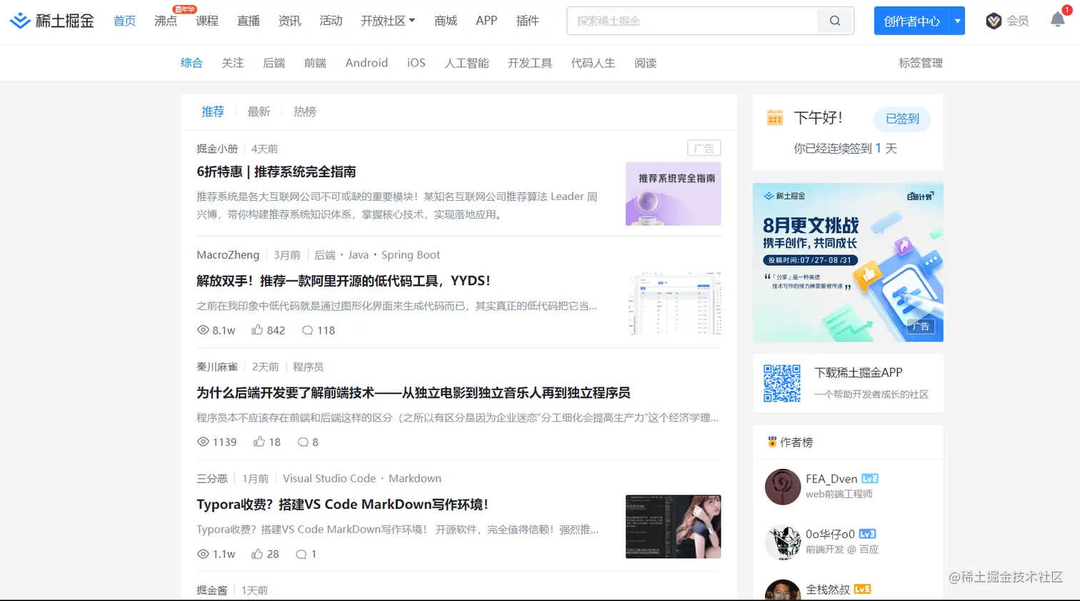
Task: Like the article with 842 likes
Action: coord(257,330)
